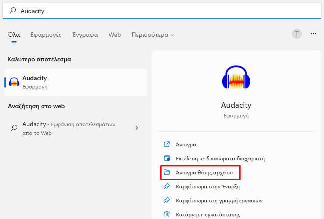This screenshot has width=324, height=219.
Task: Click the large Audacity headphones logo
Action: coord(236,77)
